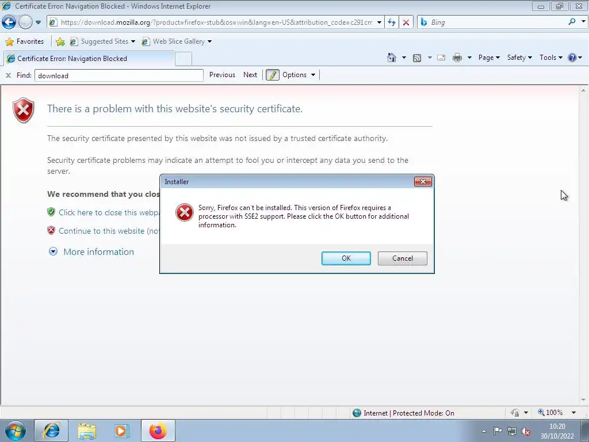Click the Read Mail icon
The height and width of the screenshot is (442, 589).
[x=441, y=58]
